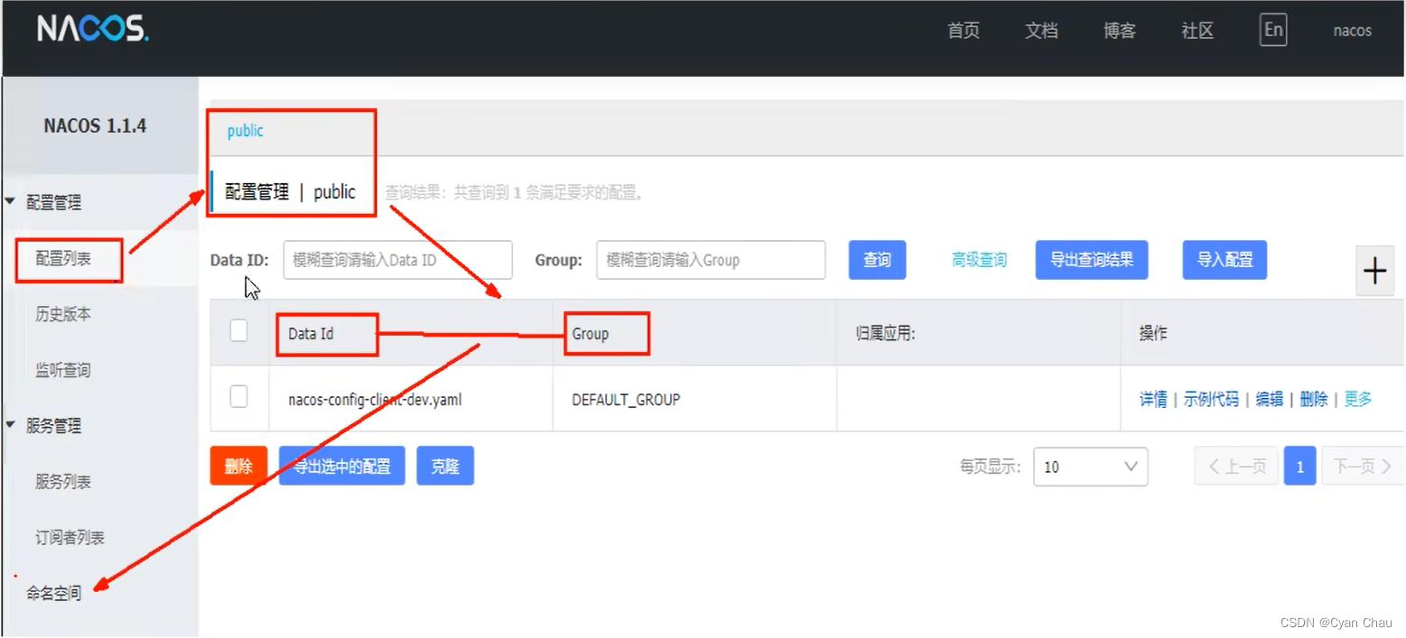
Task: Open the 文档 documentation link
Action: (x=1041, y=31)
